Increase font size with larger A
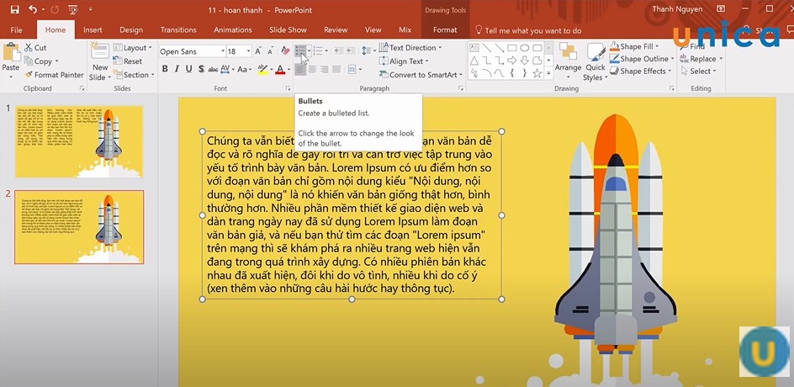The width and height of the screenshot is (794, 387). coord(258,51)
